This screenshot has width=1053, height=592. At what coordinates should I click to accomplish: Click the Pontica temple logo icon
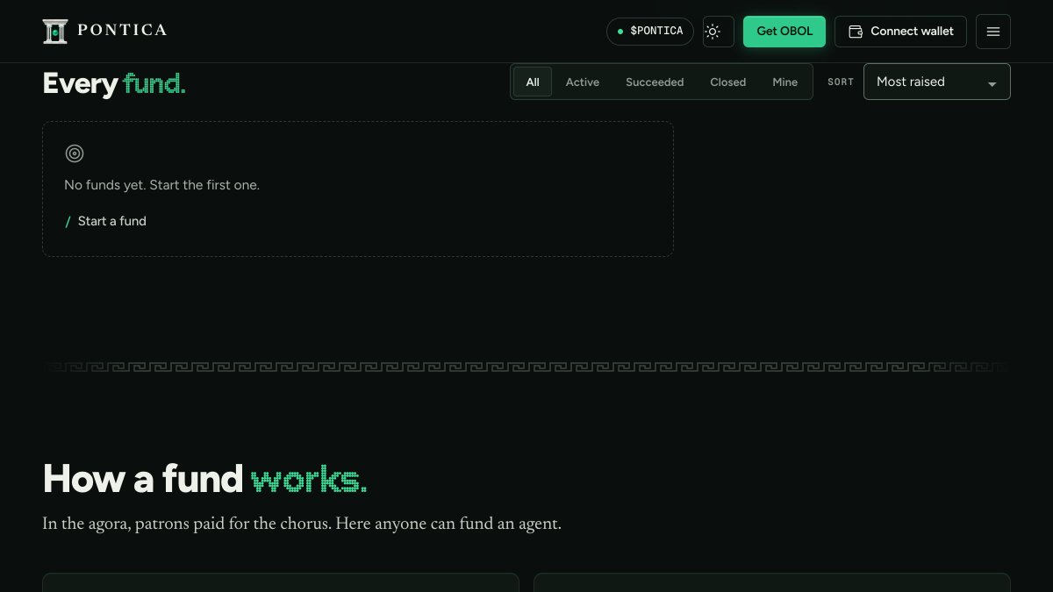(55, 31)
